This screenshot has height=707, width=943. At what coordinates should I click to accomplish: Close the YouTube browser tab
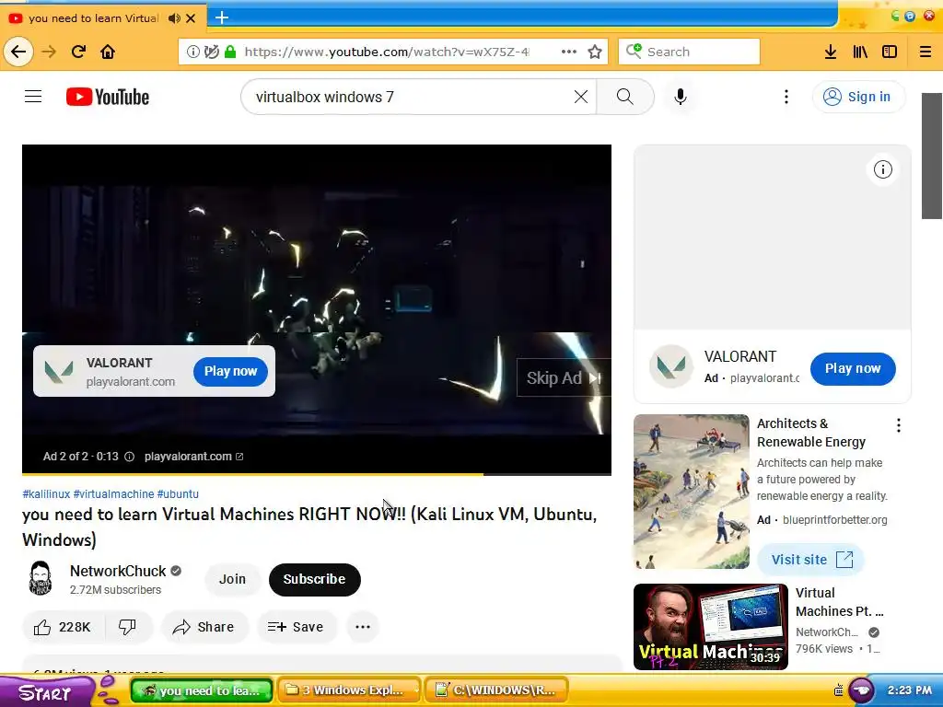click(x=191, y=18)
